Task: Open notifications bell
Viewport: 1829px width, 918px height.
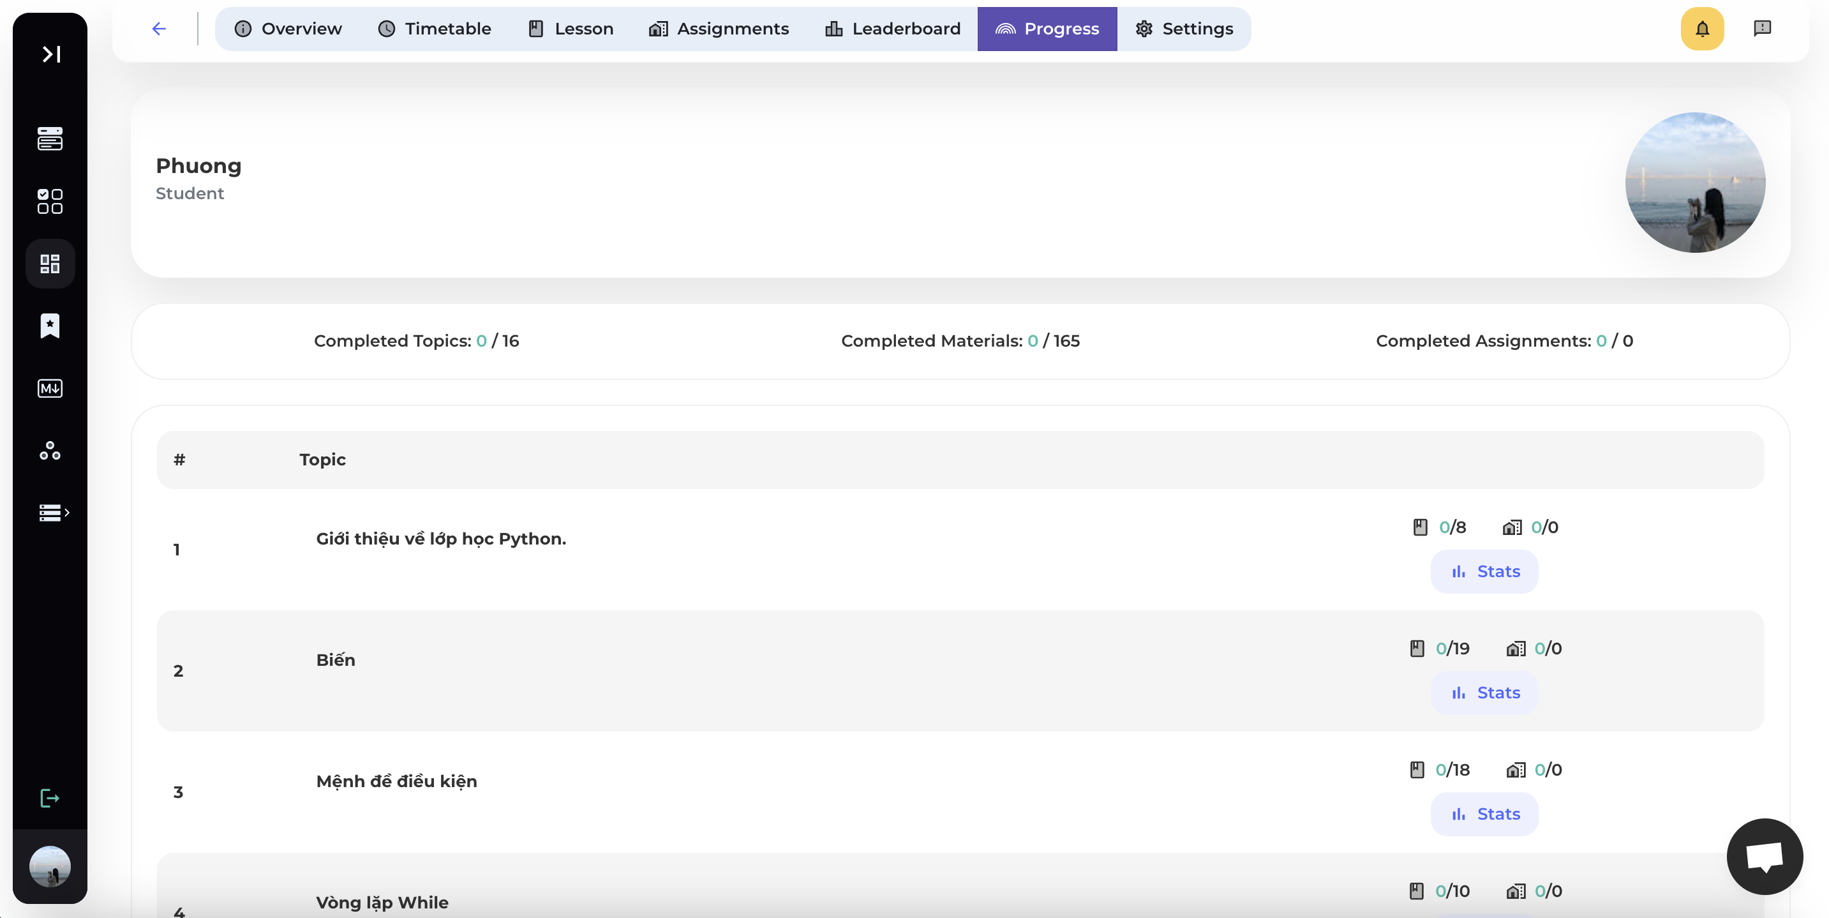Action: (1702, 29)
